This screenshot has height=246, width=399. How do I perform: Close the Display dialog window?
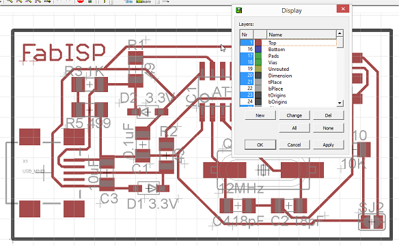[x=343, y=9]
